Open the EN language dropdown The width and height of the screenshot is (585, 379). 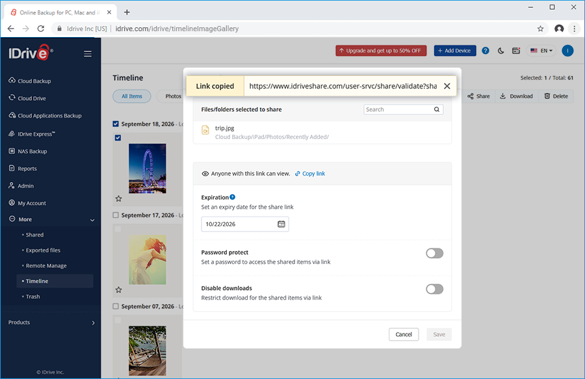pyautogui.click(x=541, y=51)
